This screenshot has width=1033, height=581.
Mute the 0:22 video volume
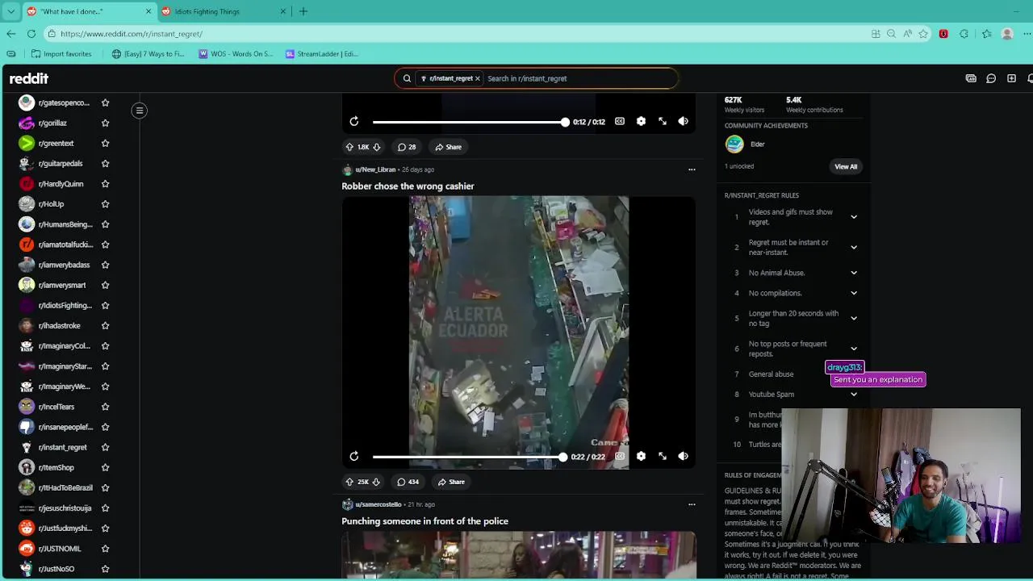pos(683,456)
